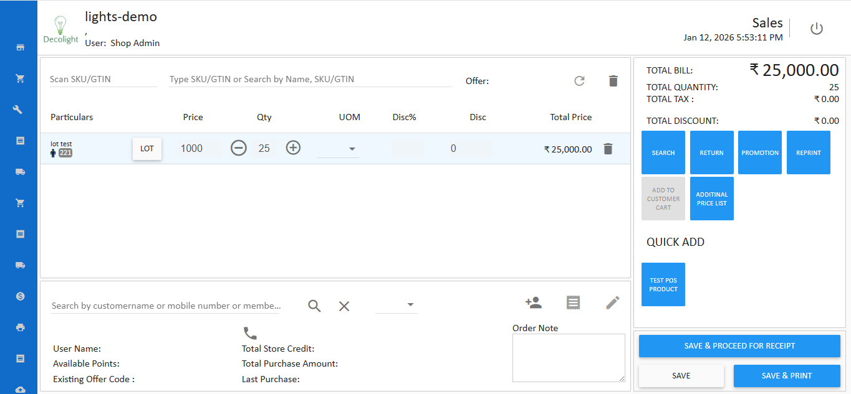Click the power/logout icon at top right
The height and width of the screenshot is (394, 851).
coord(817,27)
